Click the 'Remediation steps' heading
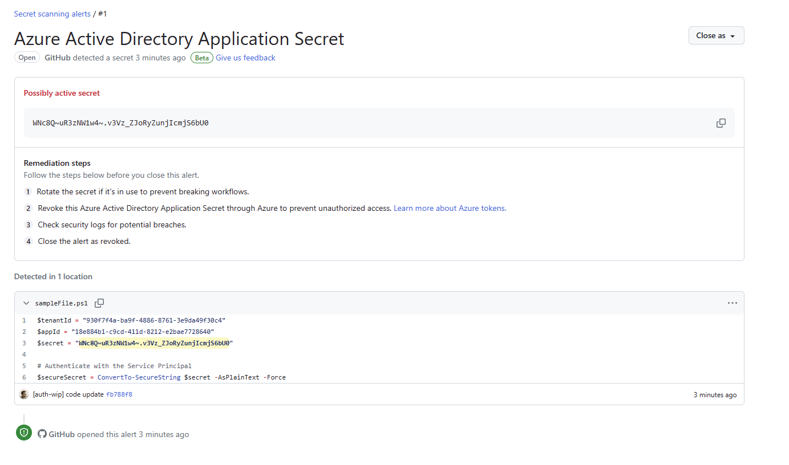Screen dimensions: 789x465 [57, 163]
